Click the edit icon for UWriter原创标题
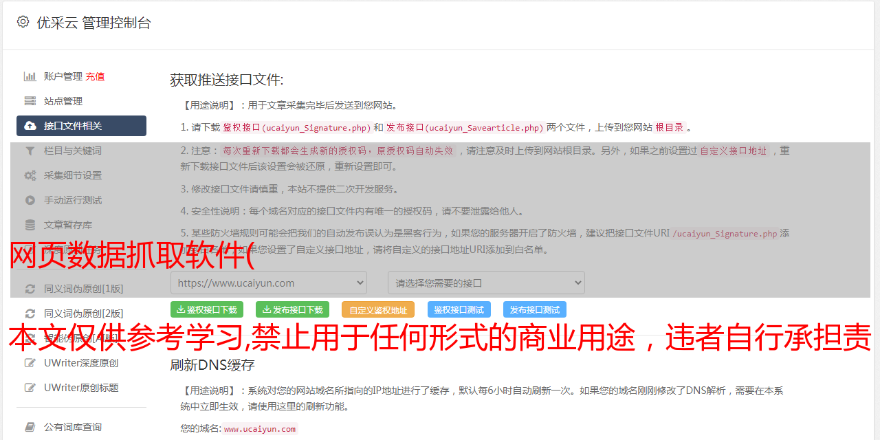Viewport: 880px width, 440px height. point(30,388)
